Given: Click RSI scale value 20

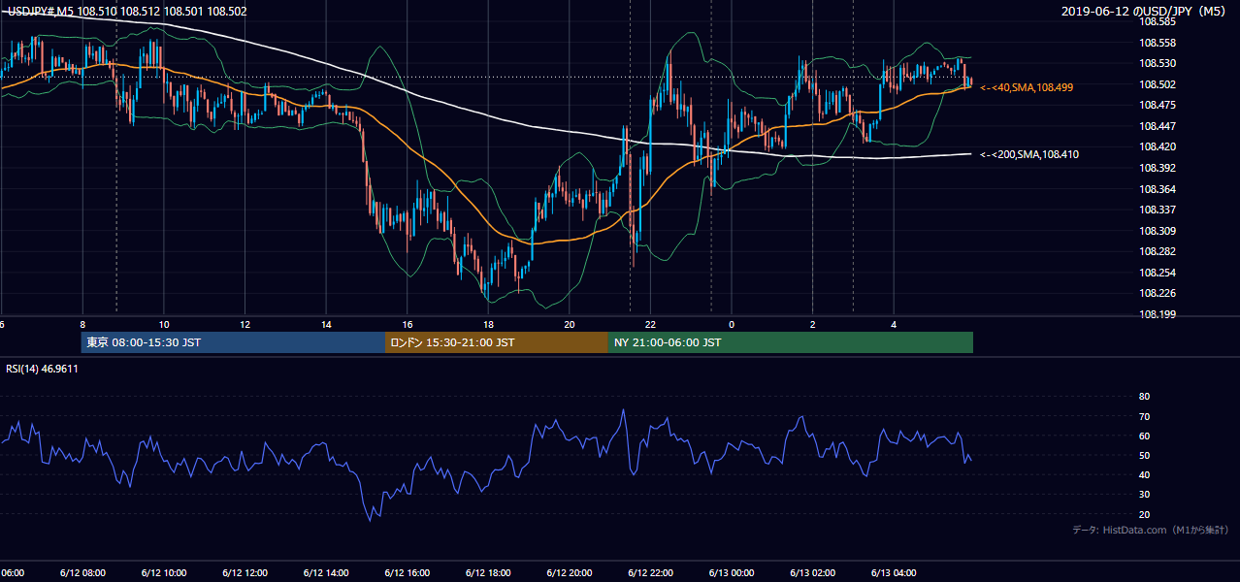Looking at the screenshot, I should 1144,514.
